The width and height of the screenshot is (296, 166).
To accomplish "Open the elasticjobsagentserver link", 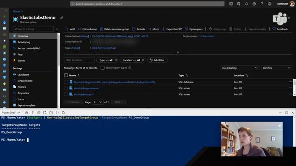I will pos(86,88).
